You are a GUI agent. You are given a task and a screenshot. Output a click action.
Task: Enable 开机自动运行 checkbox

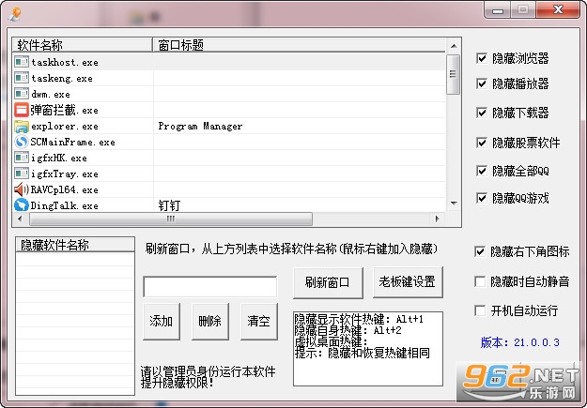(x=480, y=310)
